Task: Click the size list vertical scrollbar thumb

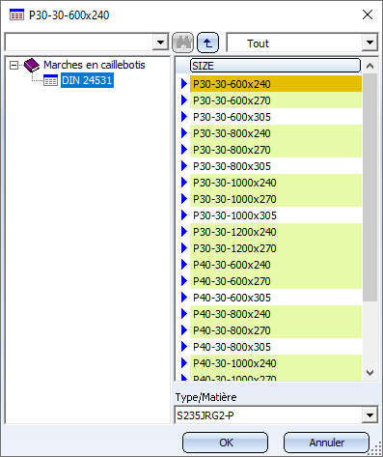Action: point(369,187)
